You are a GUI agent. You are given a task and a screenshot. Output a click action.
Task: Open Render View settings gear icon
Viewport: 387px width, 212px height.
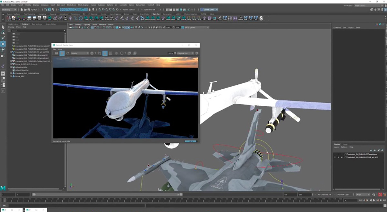point(197,53)
